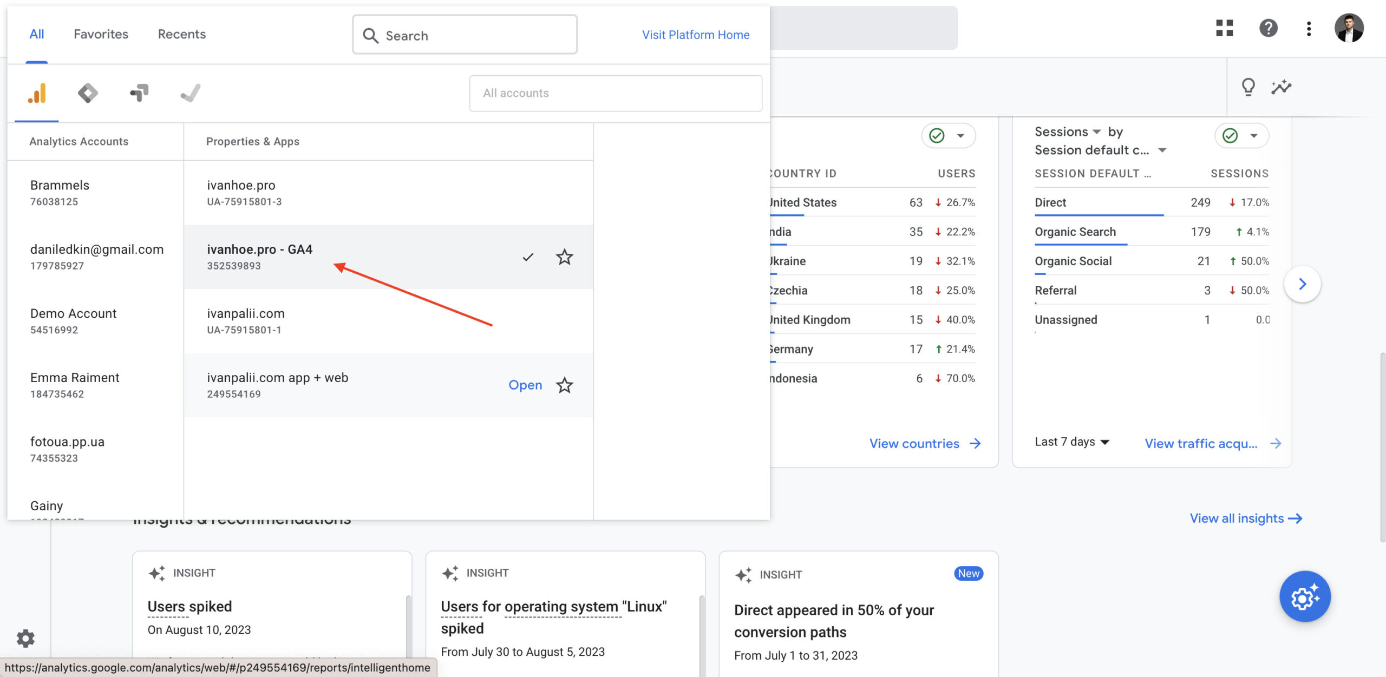Screen dimensions: 1386x677
Task: Click the Visit Platform Home link
Action: click(x=696, y=35)
